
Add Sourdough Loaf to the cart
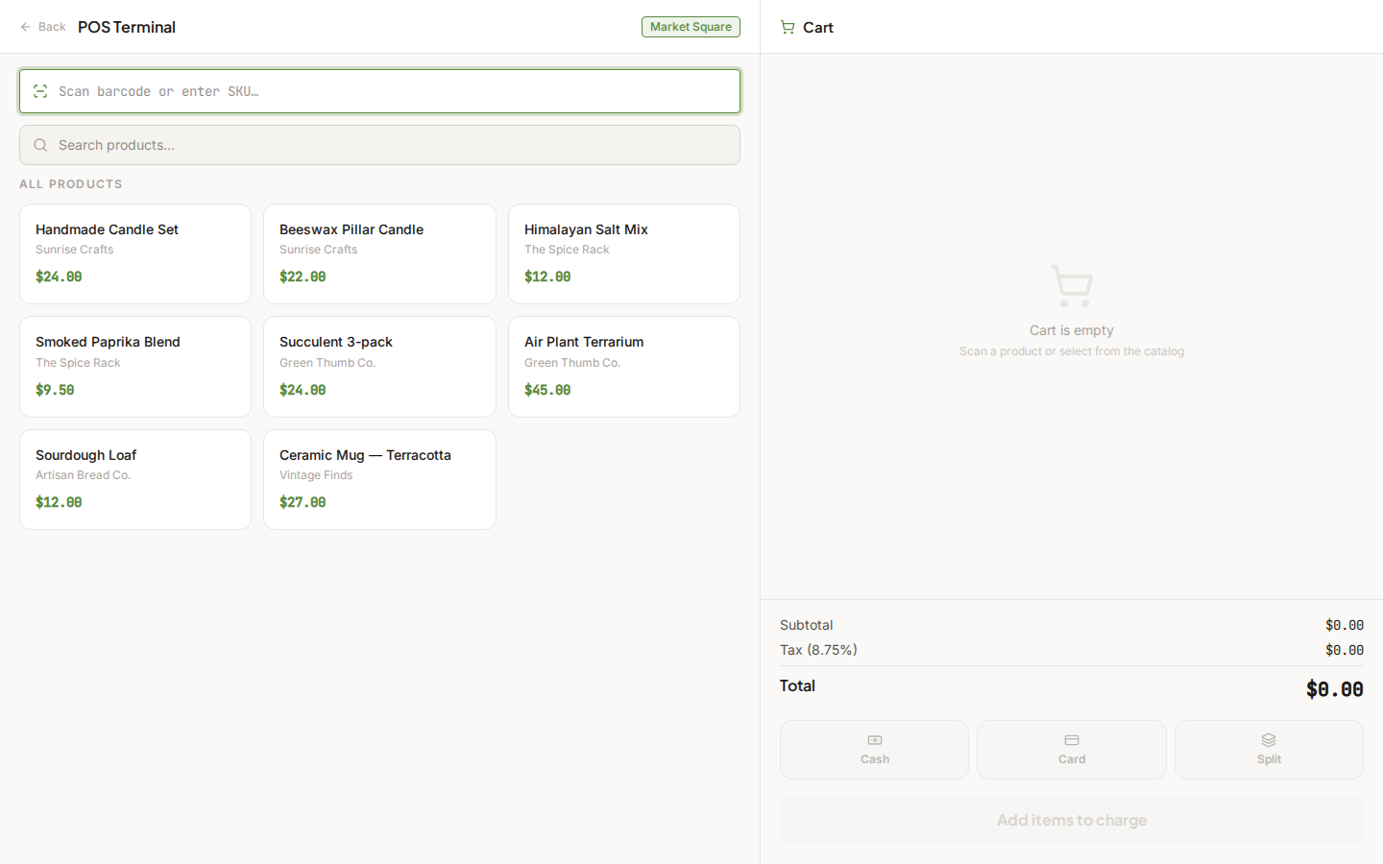point(134,479)
